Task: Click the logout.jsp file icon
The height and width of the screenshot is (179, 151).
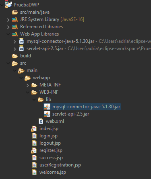Action: point(34,143)
